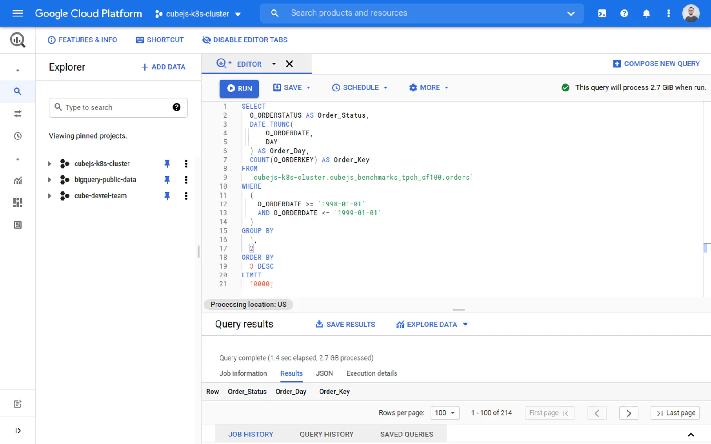
Task: Open the project selector cubejs-k8s-cluster
Action: click(x=198, y=14)
